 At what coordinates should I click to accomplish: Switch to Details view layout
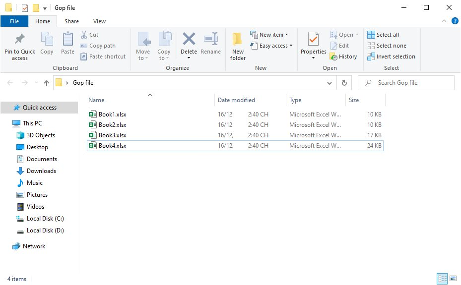(442, 279)
